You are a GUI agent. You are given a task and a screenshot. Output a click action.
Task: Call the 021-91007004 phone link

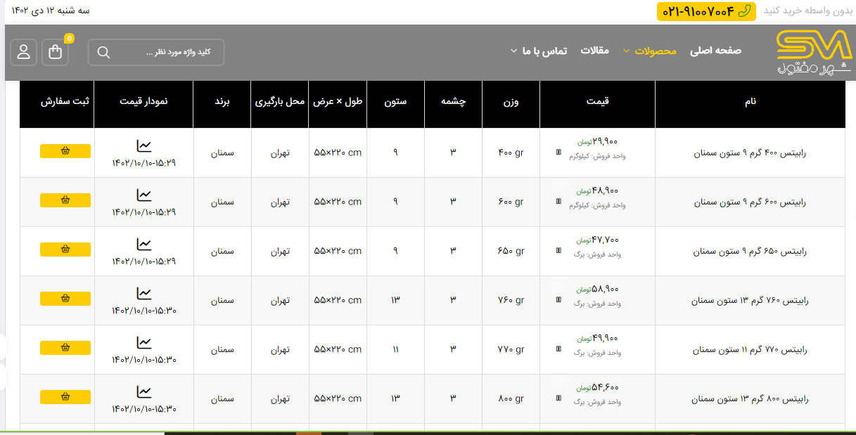coord(698,11)
